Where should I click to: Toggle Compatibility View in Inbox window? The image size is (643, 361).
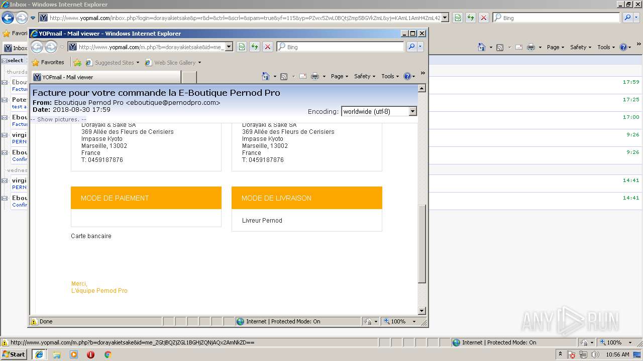click(x=458, y=18)
